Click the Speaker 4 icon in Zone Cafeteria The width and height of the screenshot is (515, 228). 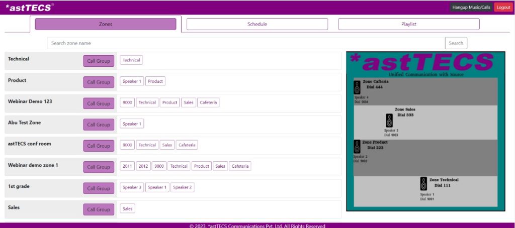coord(357,87)
